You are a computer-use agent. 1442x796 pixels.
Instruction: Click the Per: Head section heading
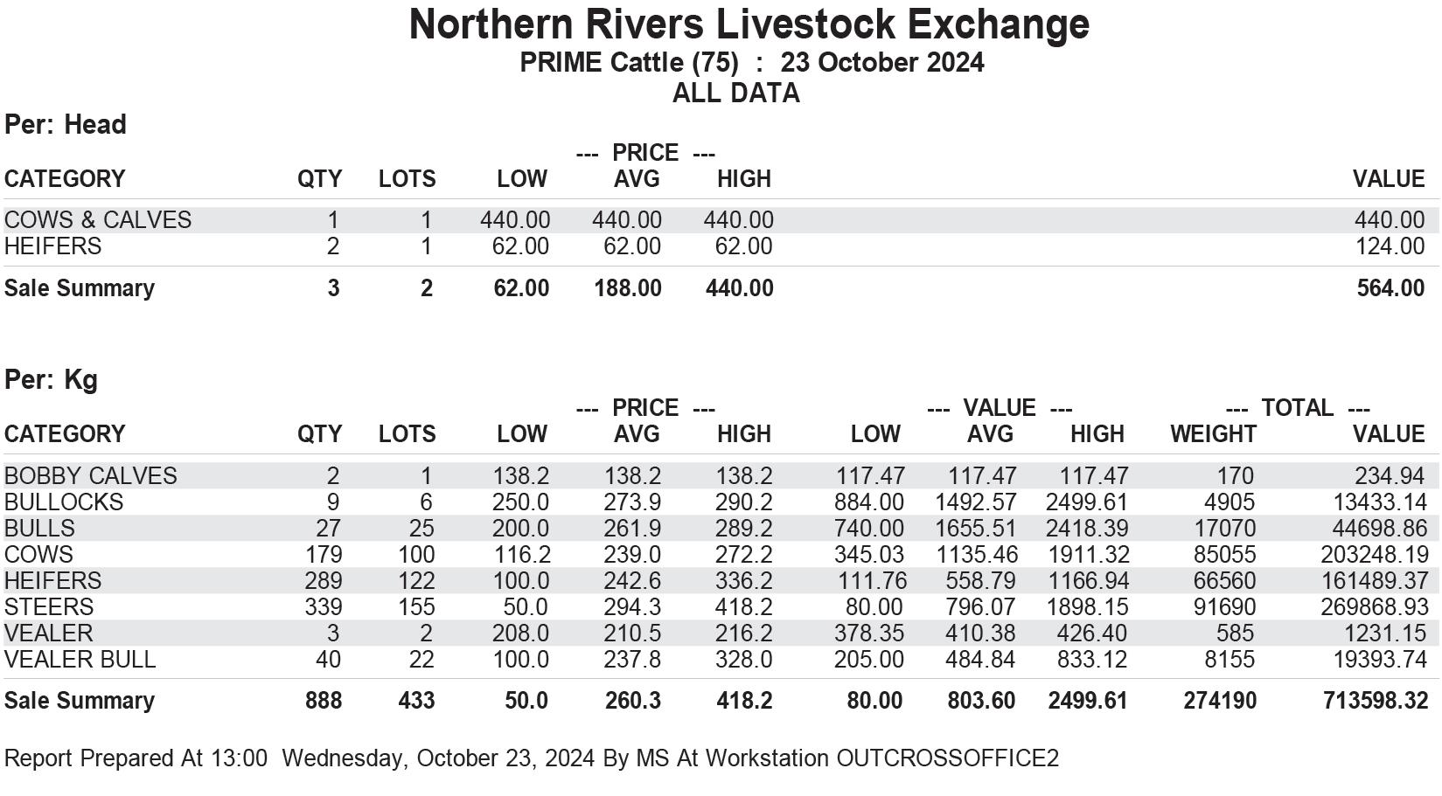pyautogui.click(x=66, y=125)
